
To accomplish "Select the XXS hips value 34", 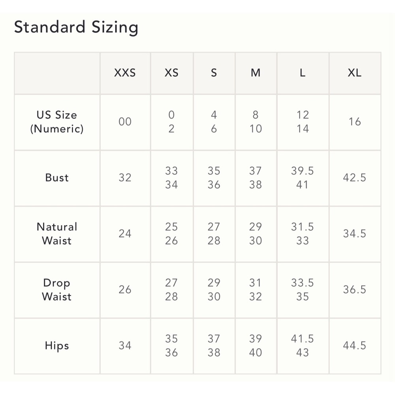I will pos(125,346).
